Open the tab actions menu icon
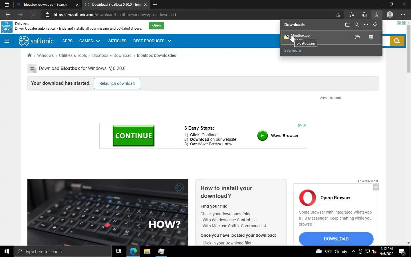Viewport: 411px width, 257px height. click(7, 5)
